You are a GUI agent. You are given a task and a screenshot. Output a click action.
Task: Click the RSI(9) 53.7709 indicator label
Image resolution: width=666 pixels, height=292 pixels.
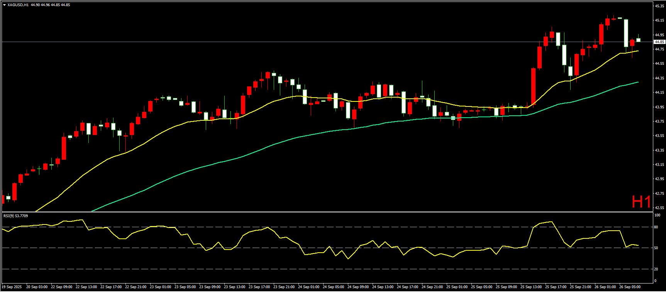pyautogui.click(x=15, y=216)
